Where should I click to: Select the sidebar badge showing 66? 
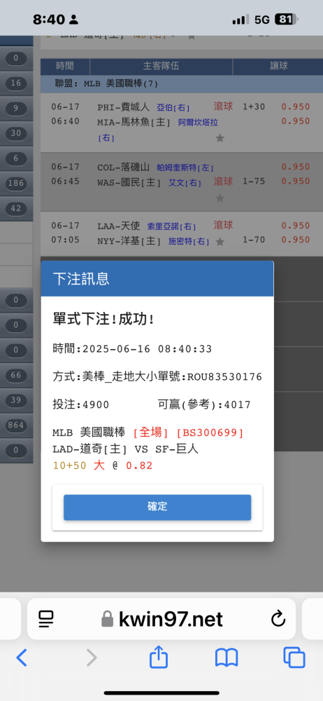point(16,375)
